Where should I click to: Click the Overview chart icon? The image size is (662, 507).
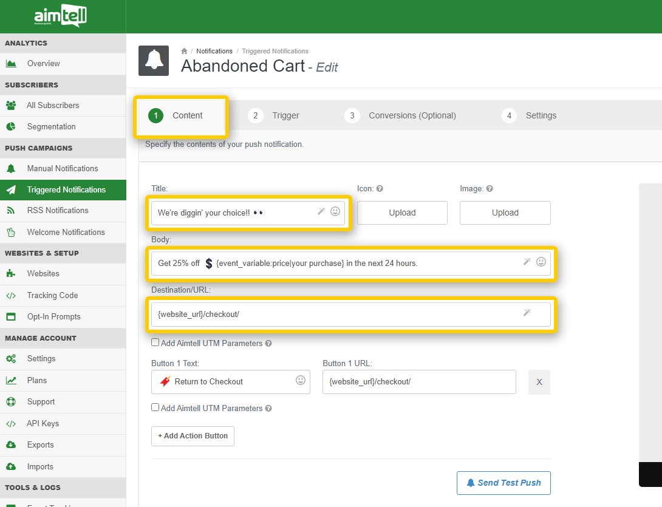coord(11,64)
